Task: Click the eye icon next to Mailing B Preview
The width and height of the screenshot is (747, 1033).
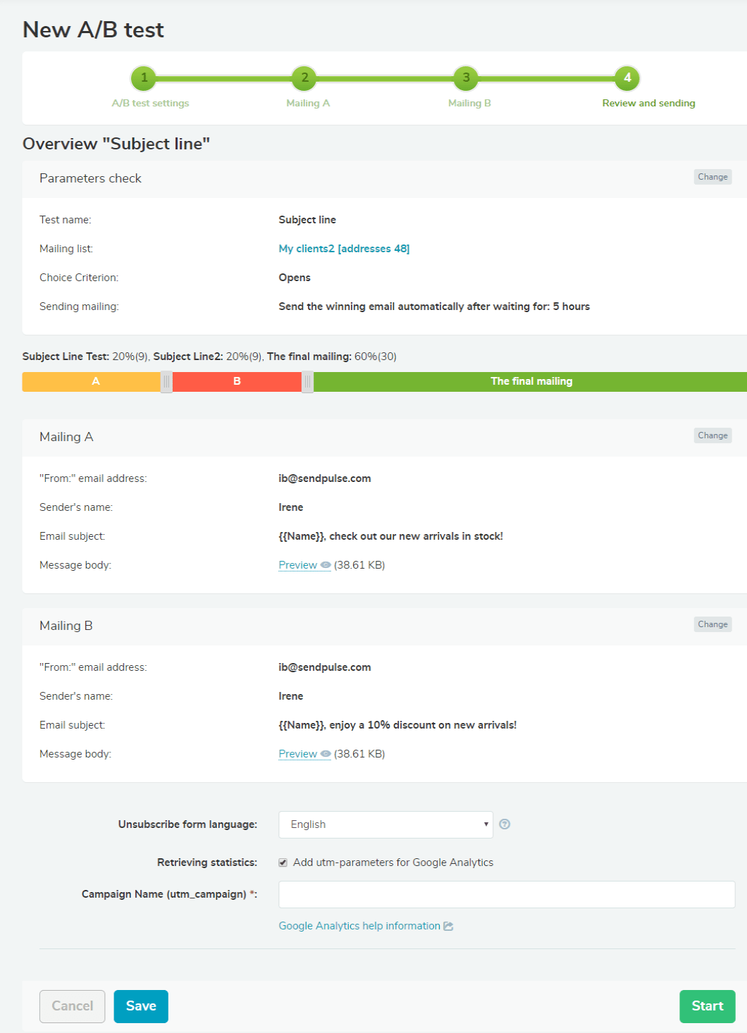Action: click(x=324, y=754)
